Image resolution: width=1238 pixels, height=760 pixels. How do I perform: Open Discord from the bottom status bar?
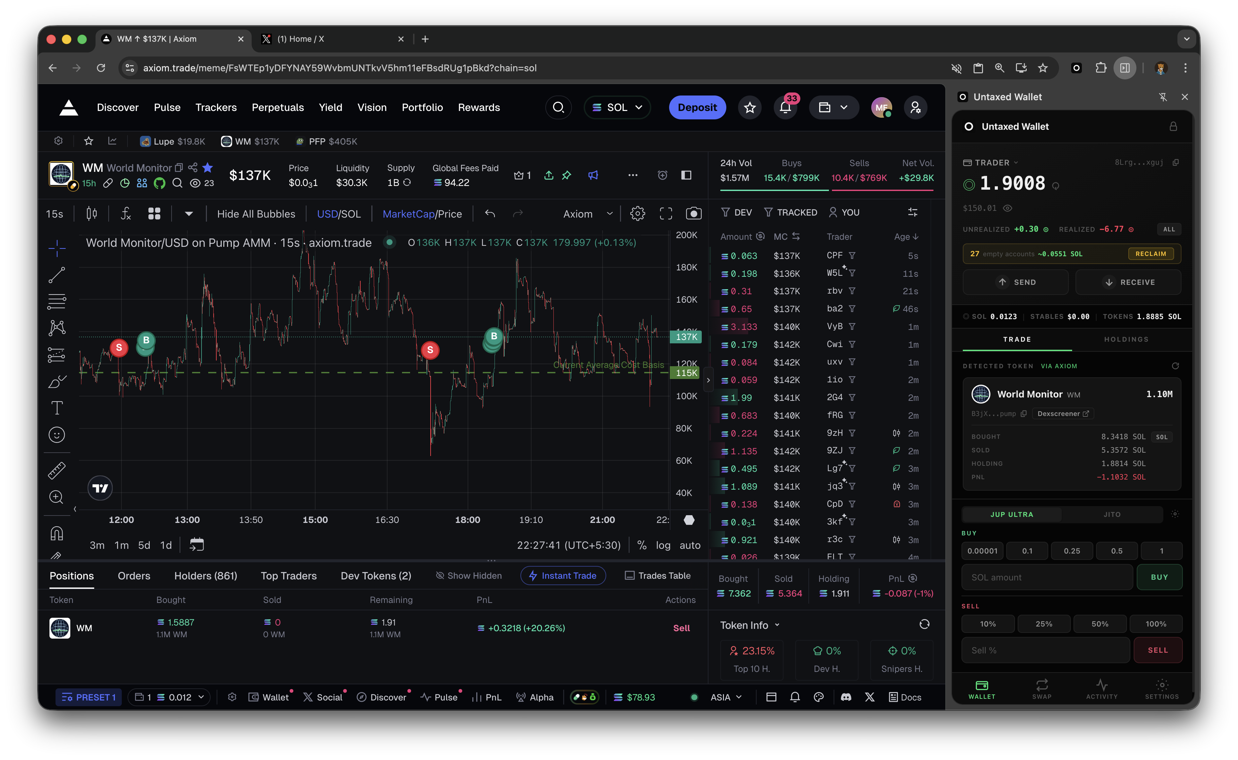pyautogui.click(x=847, y=697)
